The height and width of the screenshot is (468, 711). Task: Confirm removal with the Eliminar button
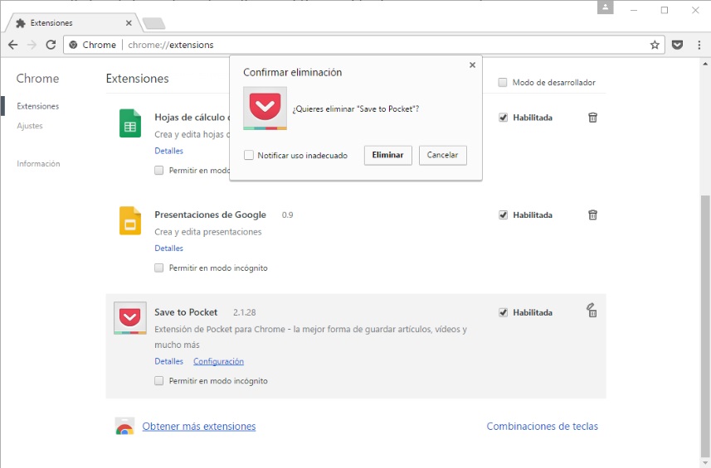click(387, 155)
